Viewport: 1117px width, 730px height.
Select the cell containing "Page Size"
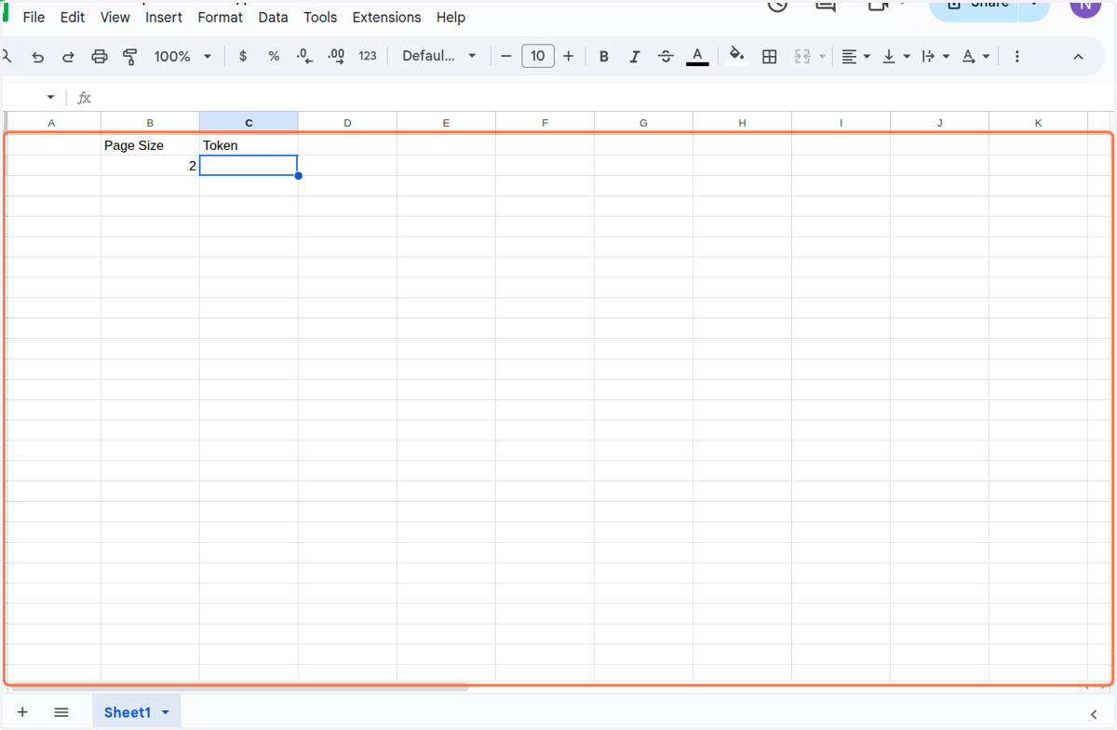(x=150, y=145)
